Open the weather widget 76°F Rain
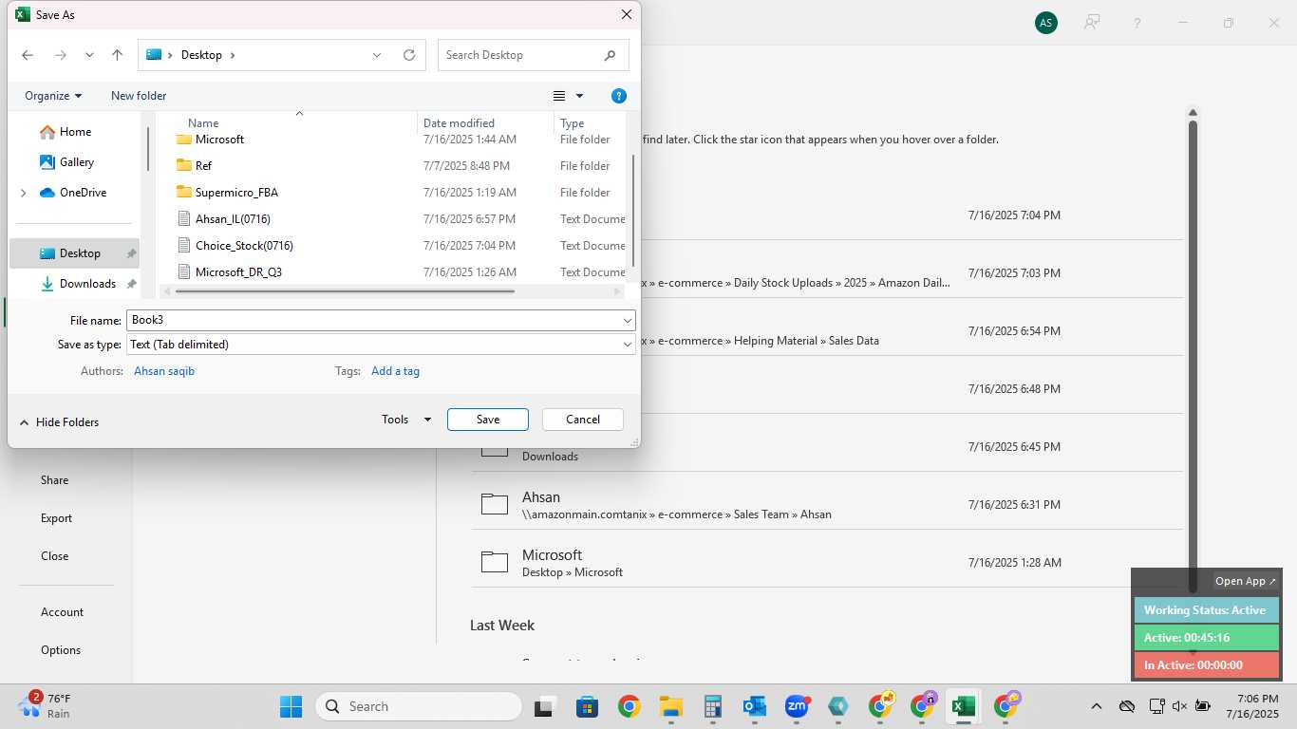The width and height of the screenshot is (1297, 729). tap(46, 705)
